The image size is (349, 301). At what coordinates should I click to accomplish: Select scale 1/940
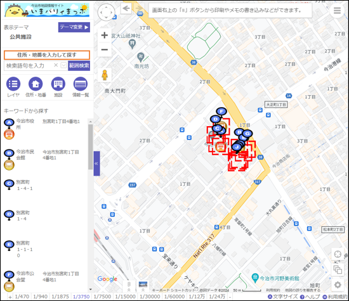pyautogui.click(x=40, y=297)
